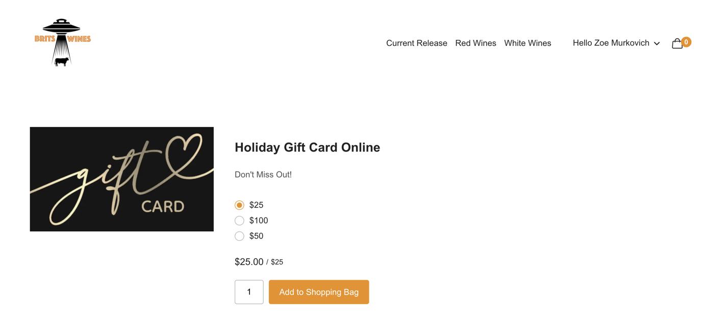Click the Hello Zoe Murkovich account link

click(611, 43)
